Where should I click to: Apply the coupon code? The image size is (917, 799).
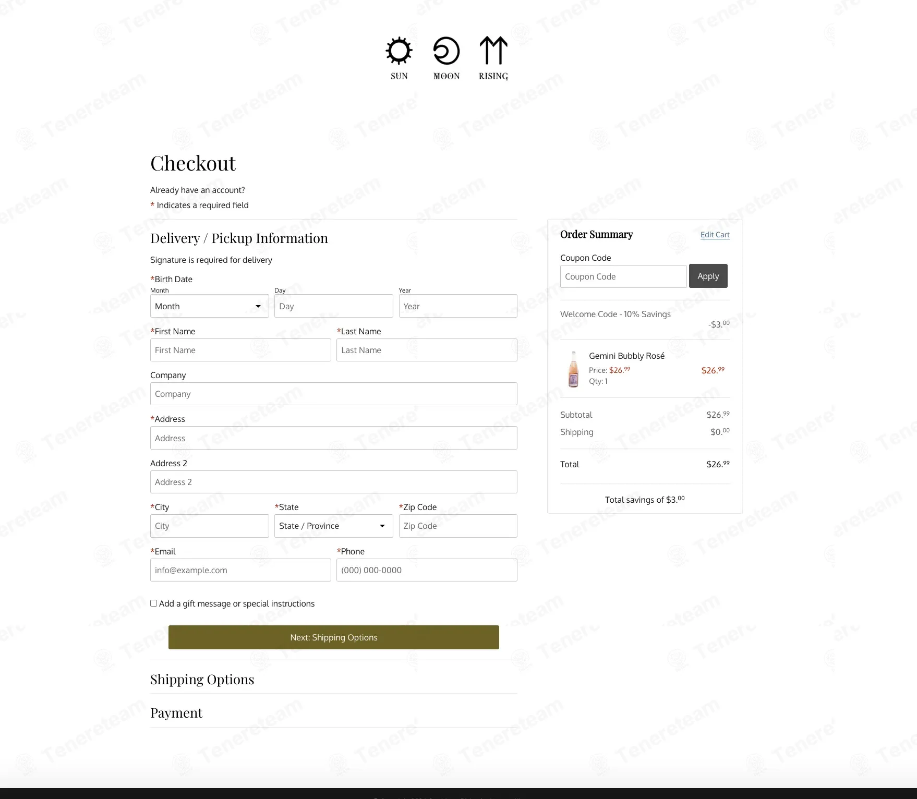pyautogui.click(x=708, y=276)
